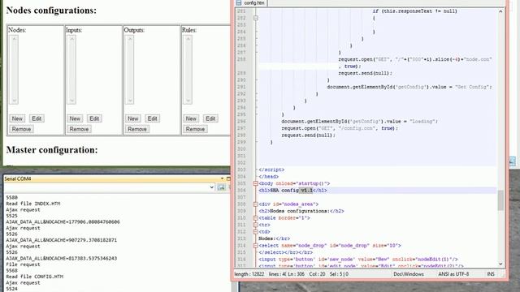Click Remove button under Outputs list

[x=137, y=129]
